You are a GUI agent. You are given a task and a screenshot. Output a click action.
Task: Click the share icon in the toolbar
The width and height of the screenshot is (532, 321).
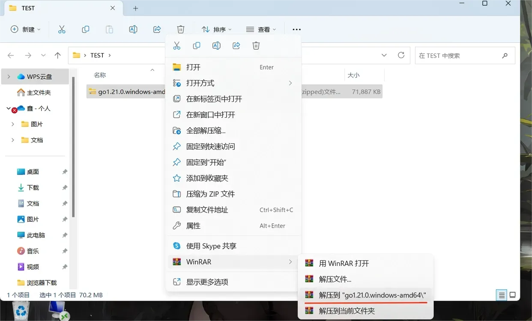coord(157,30)
